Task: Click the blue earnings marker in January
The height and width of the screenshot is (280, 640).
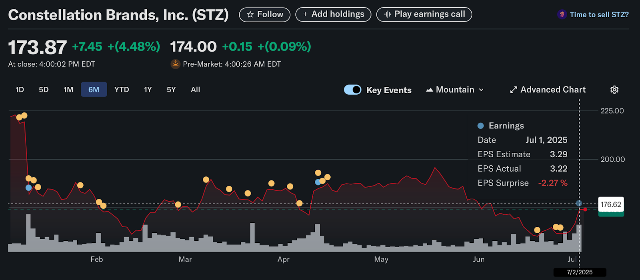Action: (x=28, y=188)
